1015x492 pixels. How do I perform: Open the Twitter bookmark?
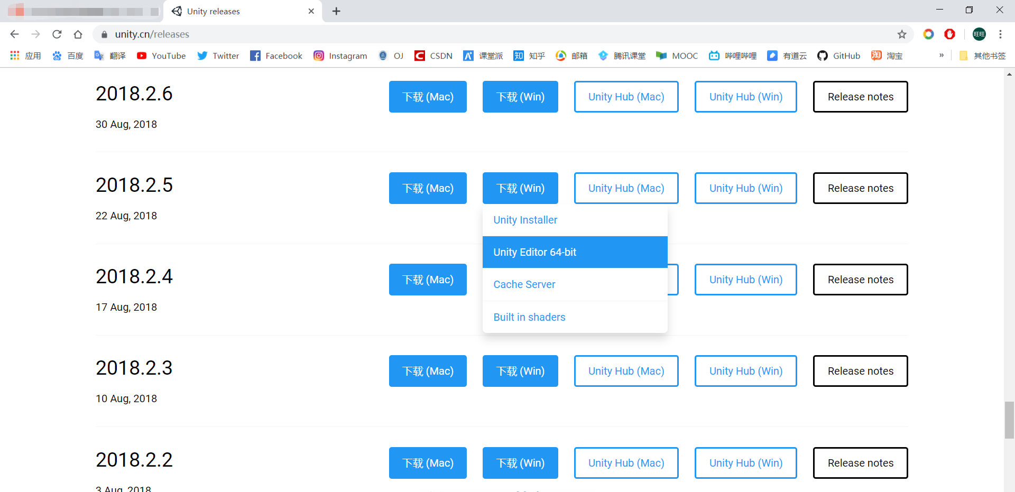[x=218, y=55]
